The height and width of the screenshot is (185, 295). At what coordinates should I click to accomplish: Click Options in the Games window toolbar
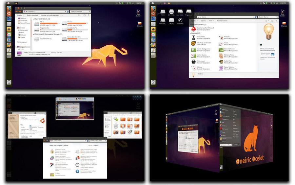pyautogui.click(x=203, y=21)
